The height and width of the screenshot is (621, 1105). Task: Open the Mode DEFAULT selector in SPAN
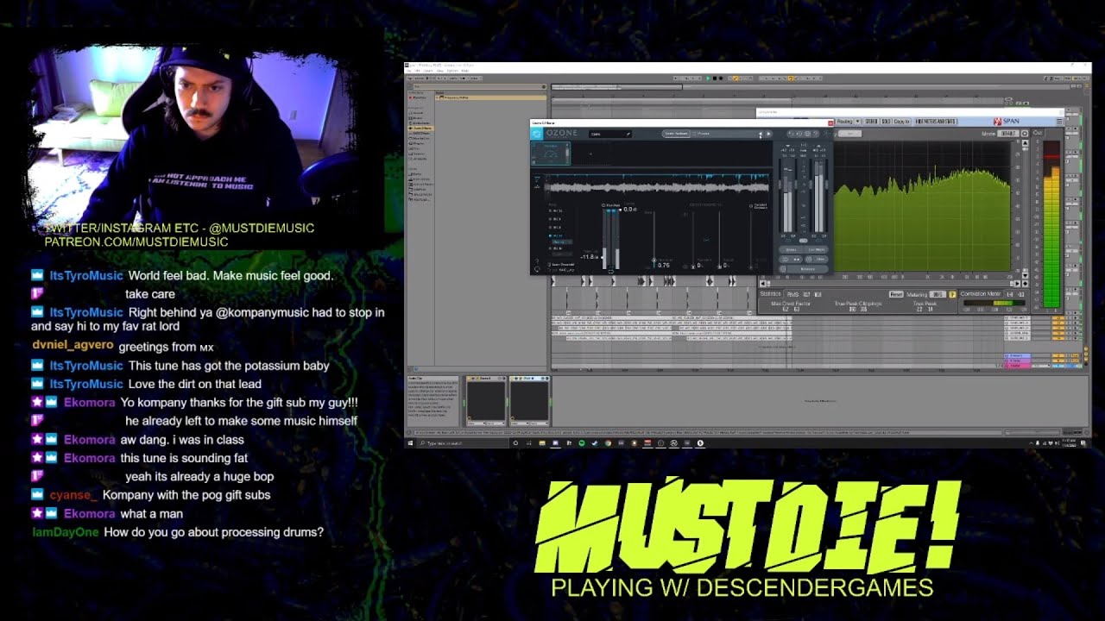point(1008,134)
